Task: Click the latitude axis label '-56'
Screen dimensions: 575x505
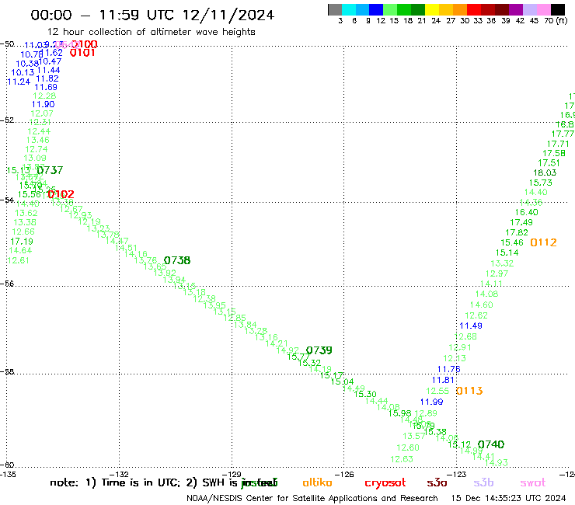Action: [x=7, y=284]
